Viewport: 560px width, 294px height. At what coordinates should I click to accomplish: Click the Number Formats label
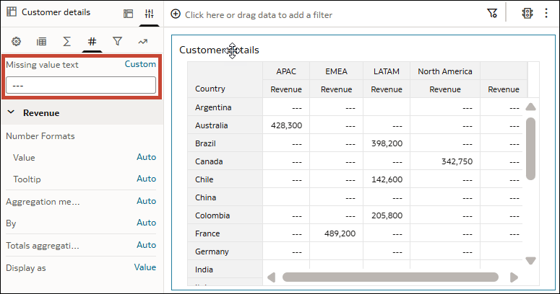pos(40,136)
